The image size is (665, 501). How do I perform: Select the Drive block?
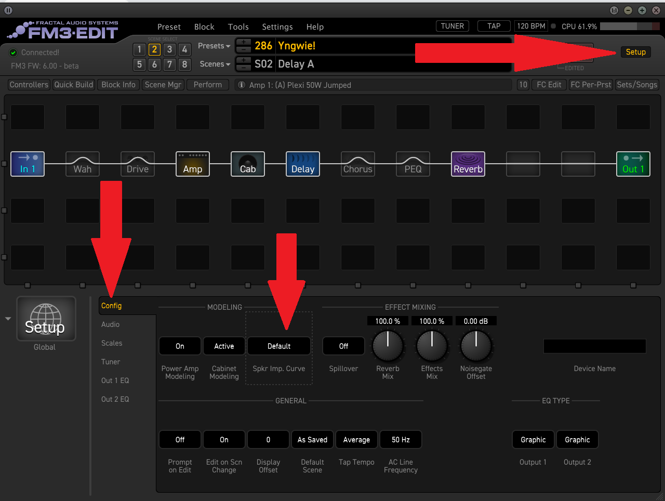138,164
